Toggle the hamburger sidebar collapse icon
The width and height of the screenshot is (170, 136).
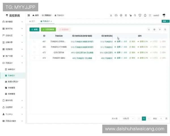(x=29, y=15)
